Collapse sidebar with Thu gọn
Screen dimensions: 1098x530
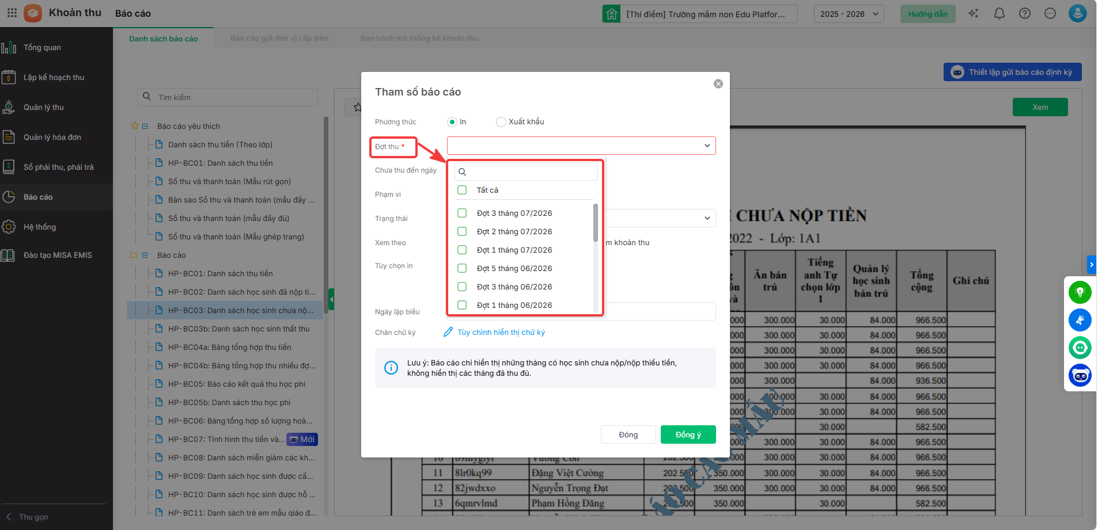click(28, 517)
